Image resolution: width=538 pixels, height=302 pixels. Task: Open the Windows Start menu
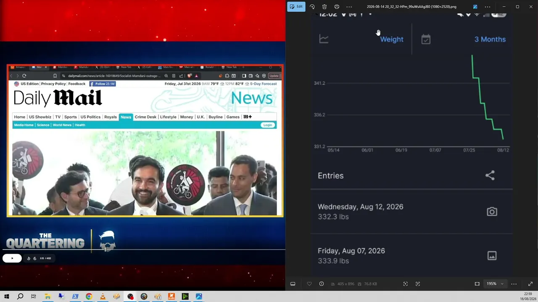[x=7, y=297]
